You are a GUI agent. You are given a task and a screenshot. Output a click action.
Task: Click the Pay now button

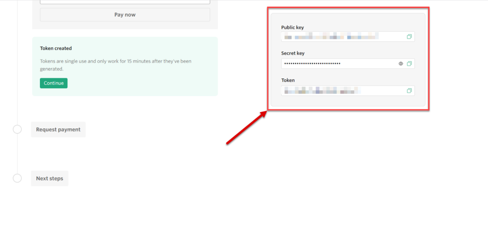(125, 15)
